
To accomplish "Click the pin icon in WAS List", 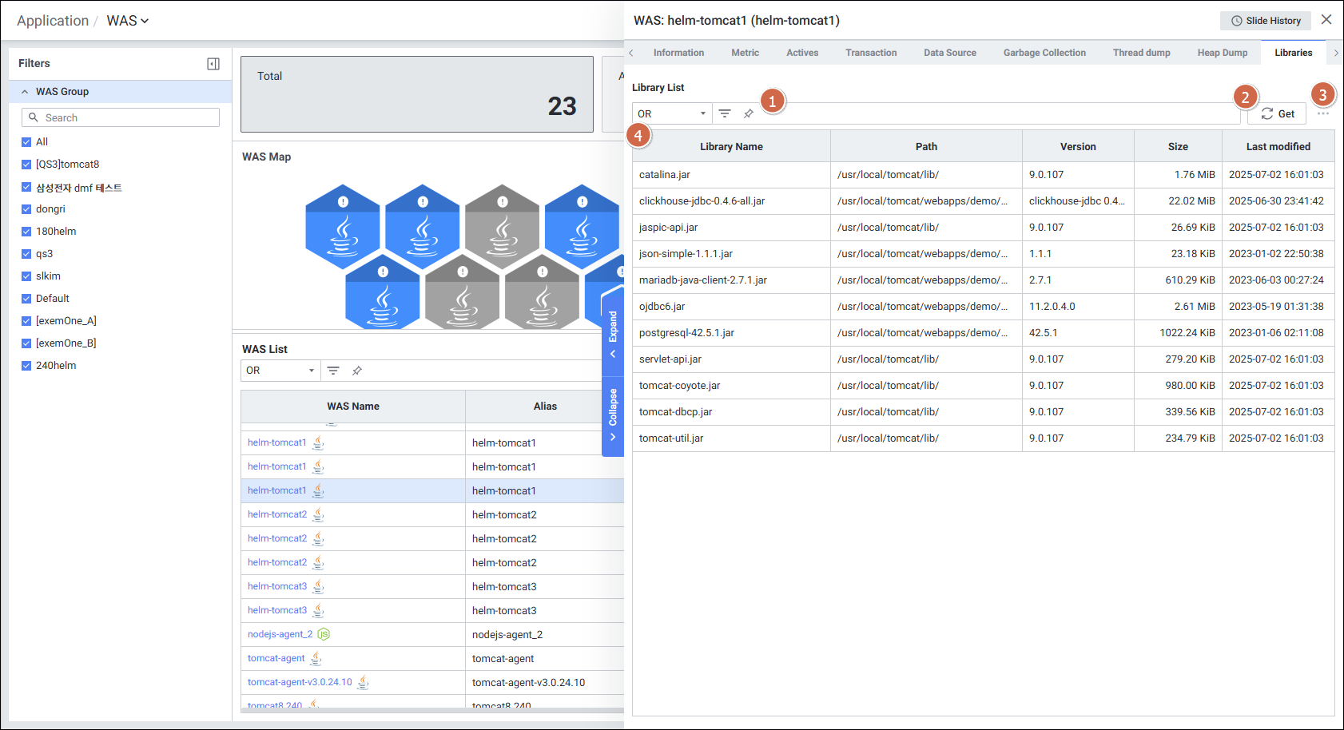I will click(x=357, y=371).
